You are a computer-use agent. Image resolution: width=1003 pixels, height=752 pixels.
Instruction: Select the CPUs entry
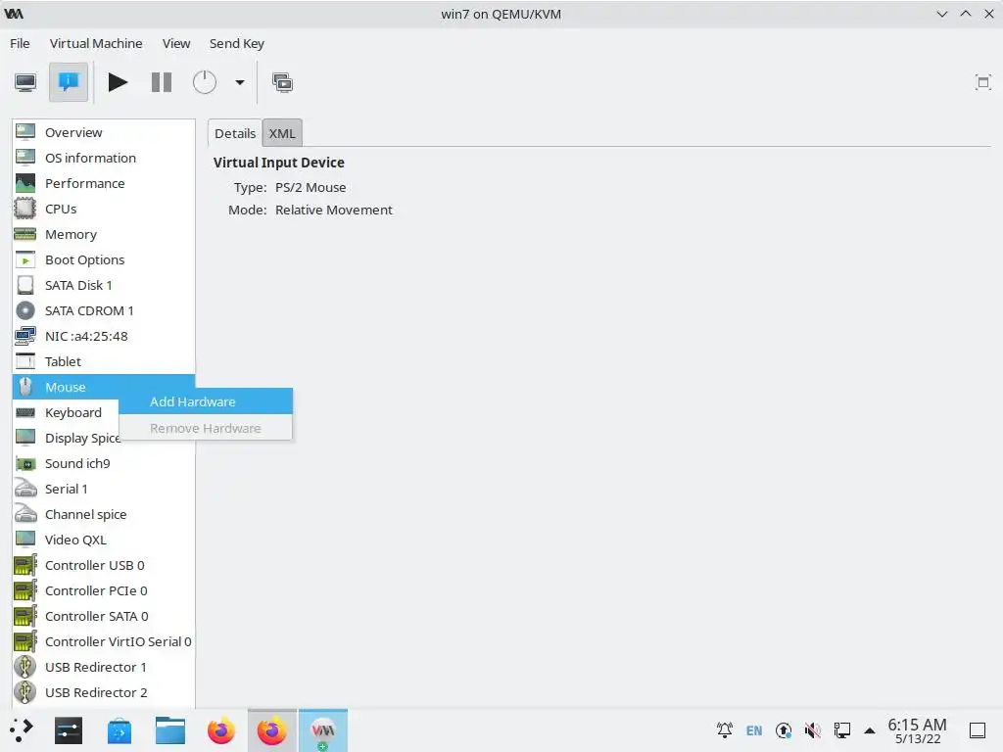(x=104, y=210)
